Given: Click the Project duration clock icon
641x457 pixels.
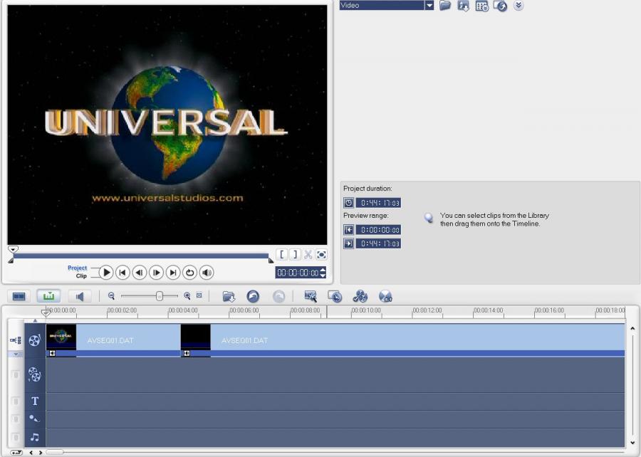Looking at the screenshot, I should pyautogui.click(x=349, y=203).
